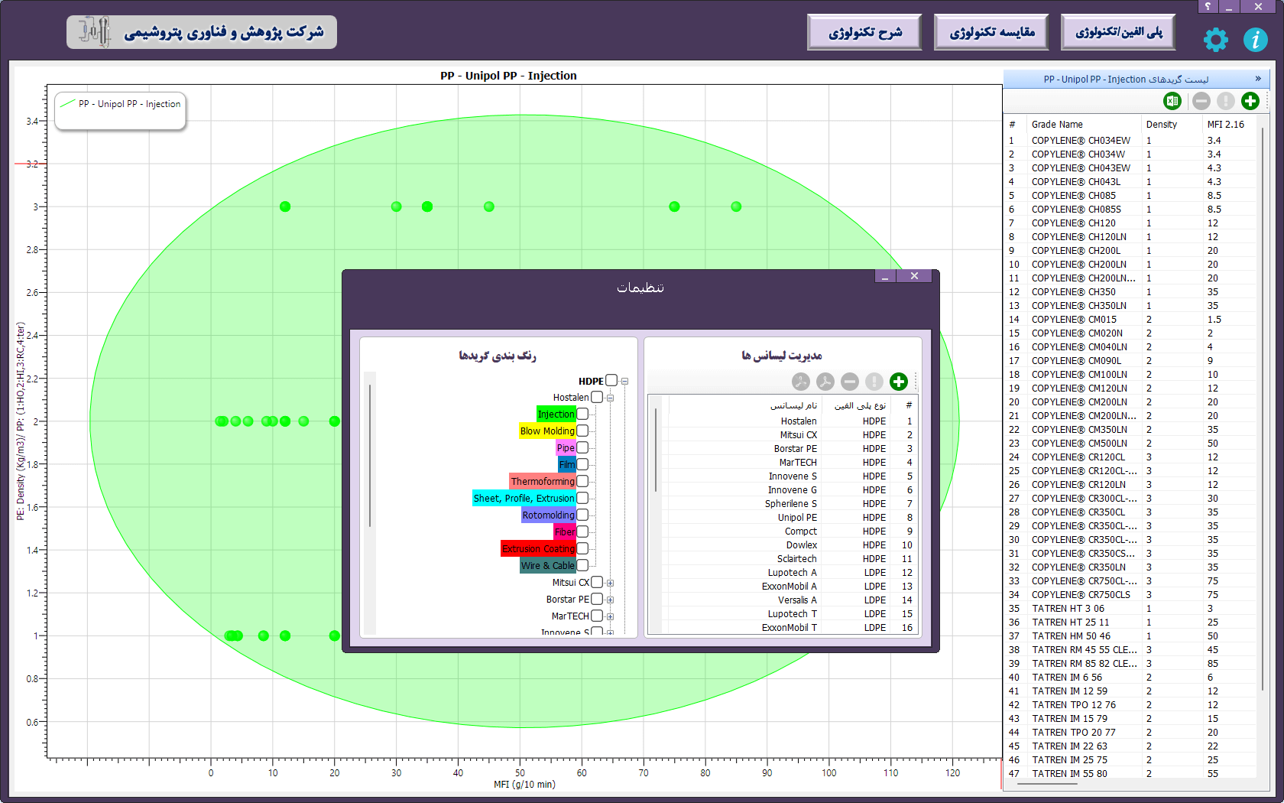Minimize the settings dialog

885,276
